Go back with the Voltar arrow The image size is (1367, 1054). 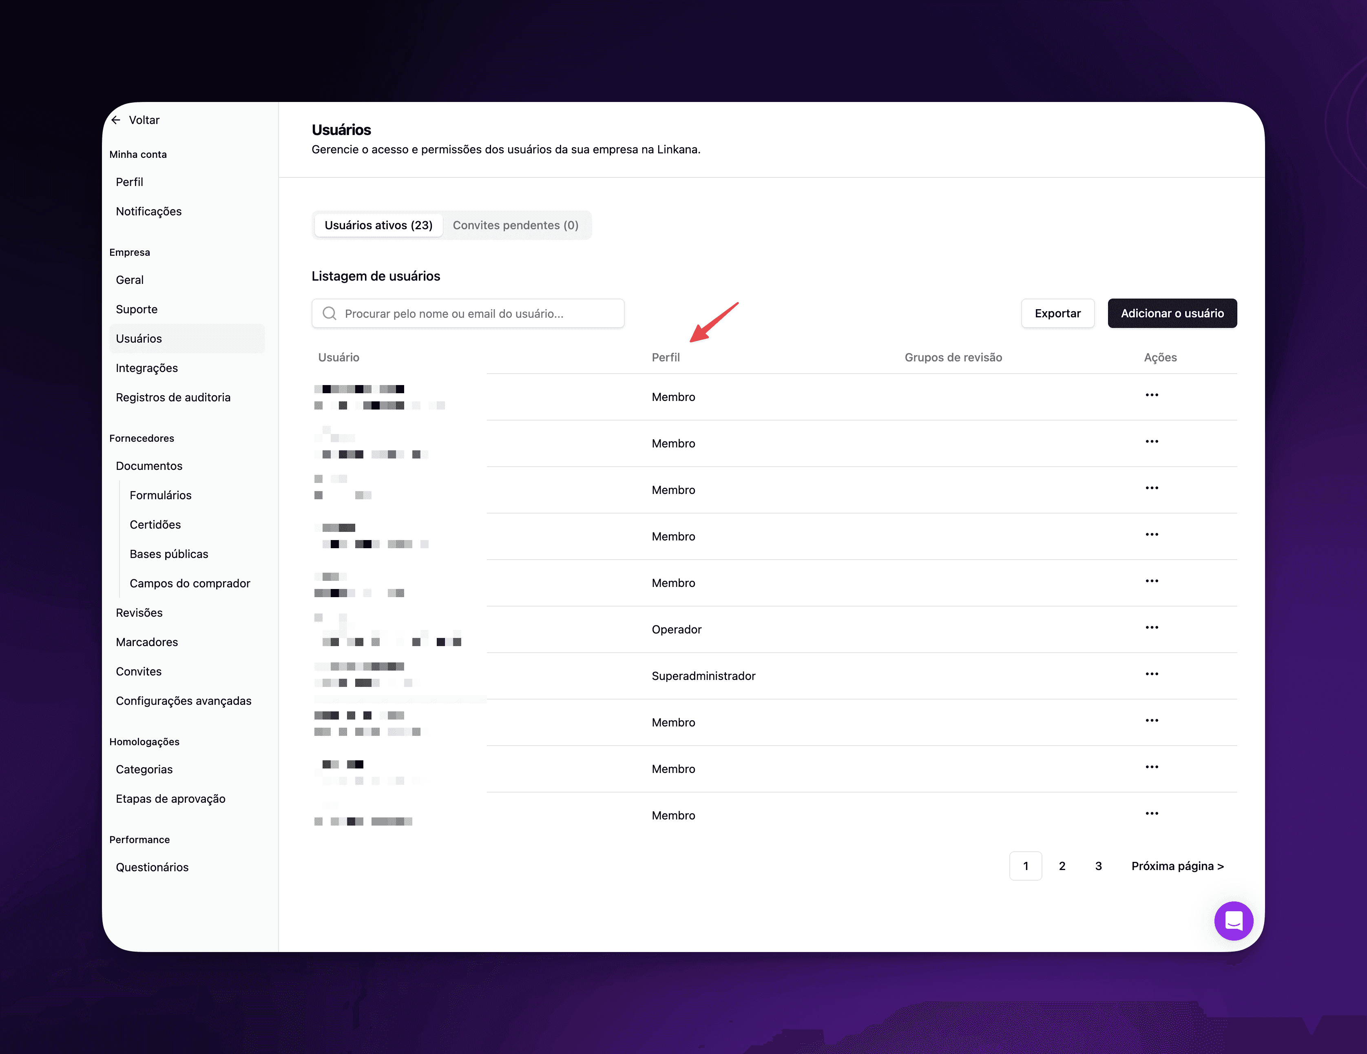116,120
